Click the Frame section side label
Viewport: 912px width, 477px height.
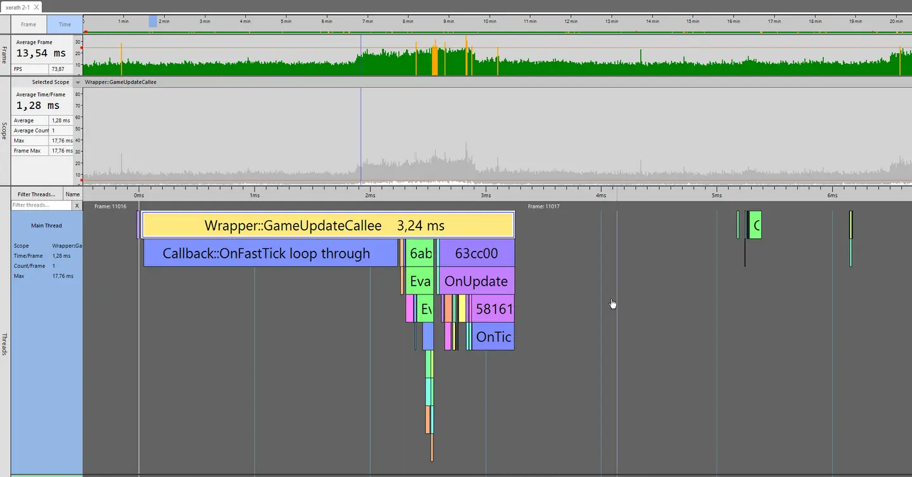5,55
